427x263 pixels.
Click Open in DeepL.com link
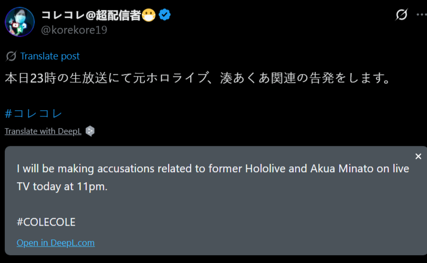pyautogui.click(x=56, y=243)
